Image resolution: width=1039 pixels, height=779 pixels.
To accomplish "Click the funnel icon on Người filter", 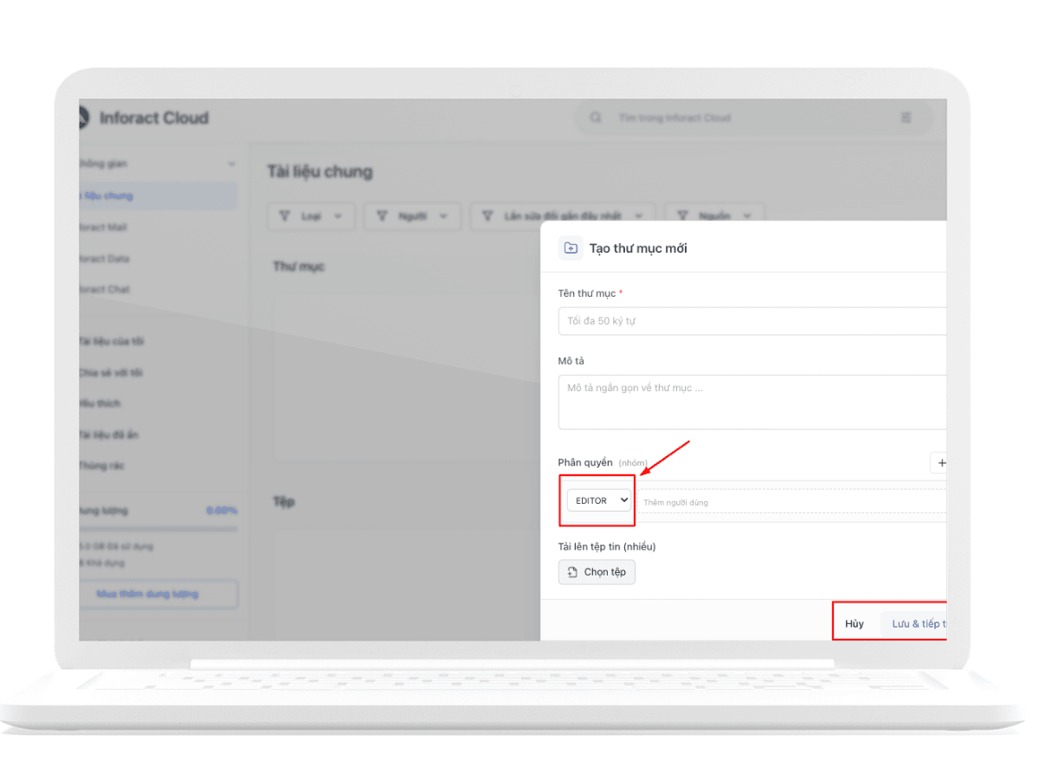I will click(382, 216).
